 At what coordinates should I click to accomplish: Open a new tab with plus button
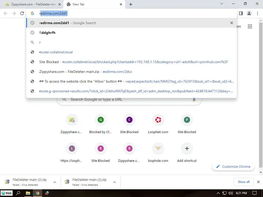point(131,4)
